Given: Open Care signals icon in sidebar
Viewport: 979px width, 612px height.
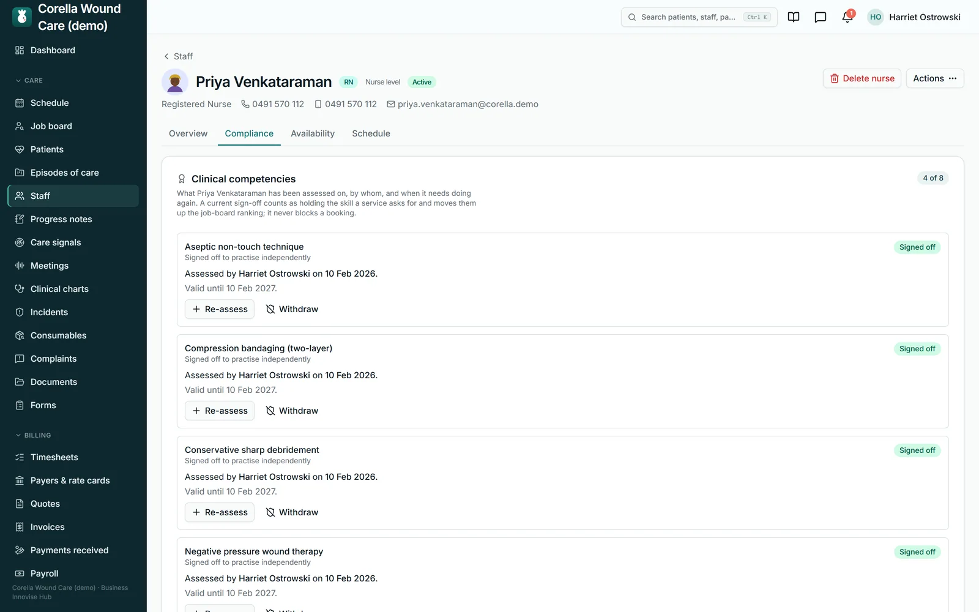Looking at the screenshot, I should [20, 242].
